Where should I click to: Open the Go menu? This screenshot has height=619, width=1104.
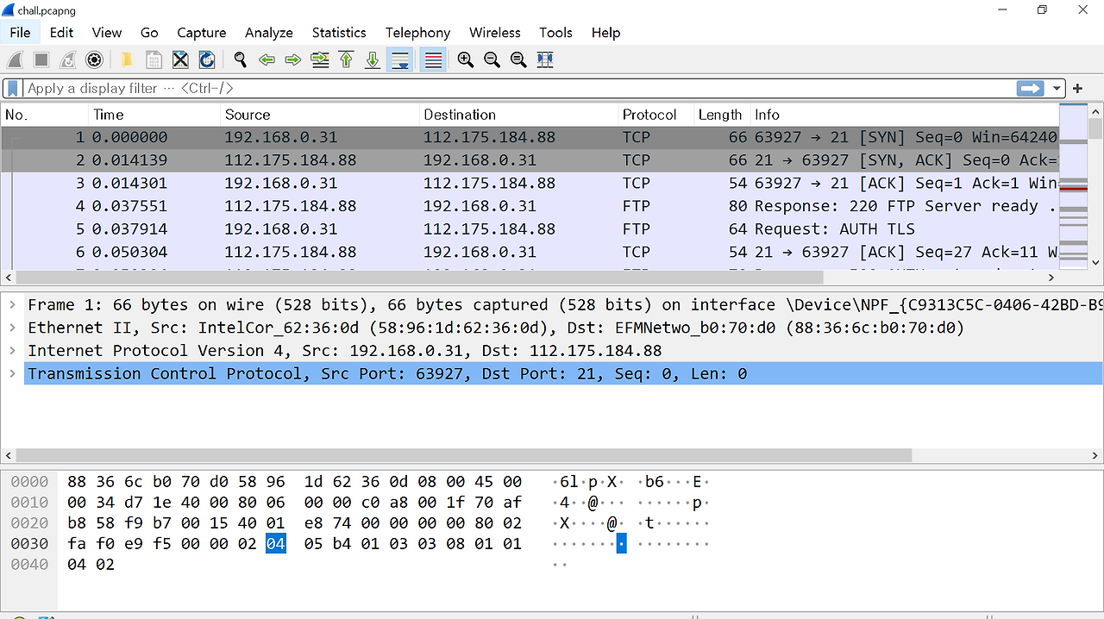[149, 32]
